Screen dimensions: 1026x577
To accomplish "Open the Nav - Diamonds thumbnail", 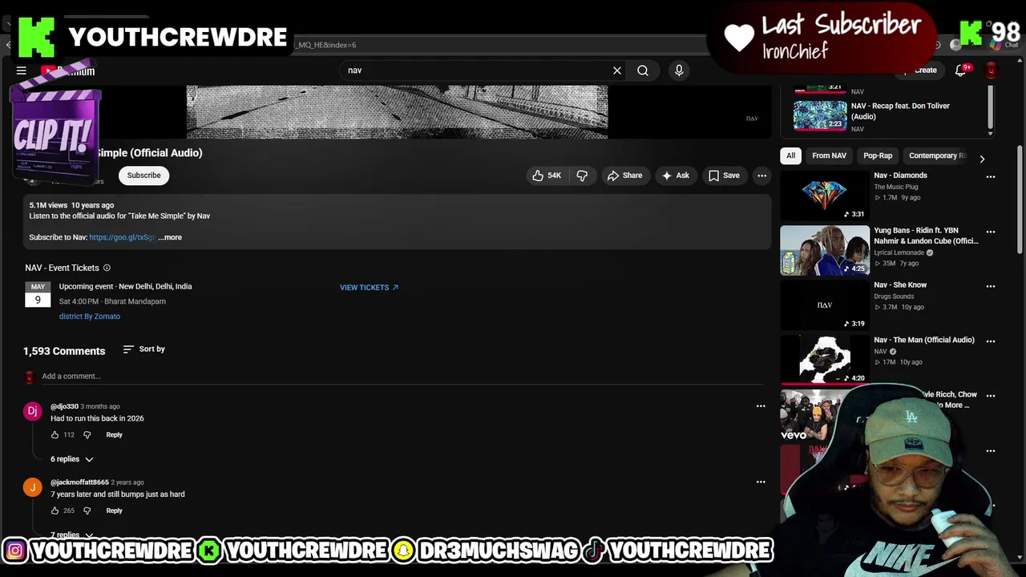I will 825,195.
